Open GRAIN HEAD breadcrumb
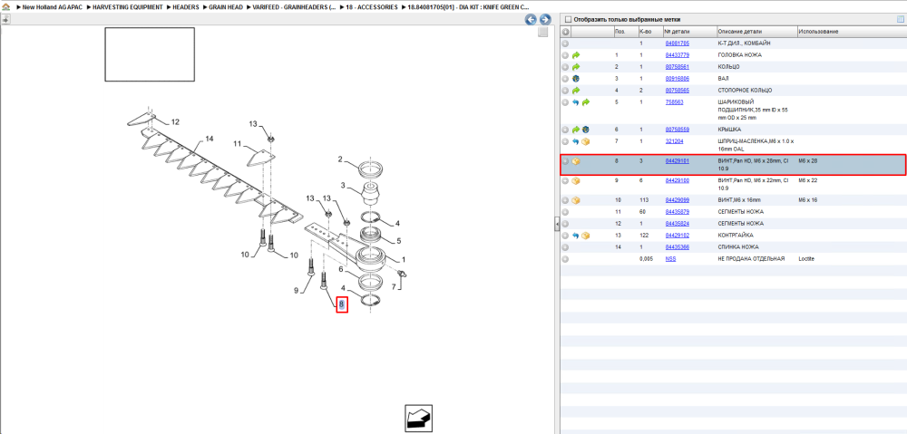907x434 pixels. (x=226, y=7)
